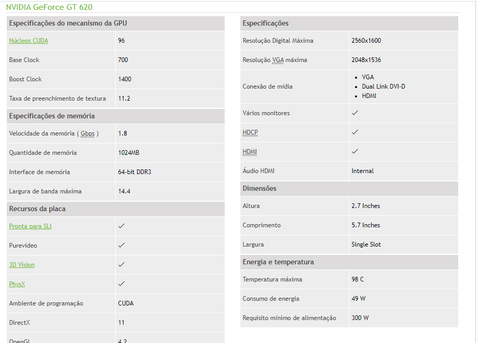Screen dimensions: 477x343
Task: Click the NVIDIA GeForce GT 620 heading
Action: pos(50,7)
